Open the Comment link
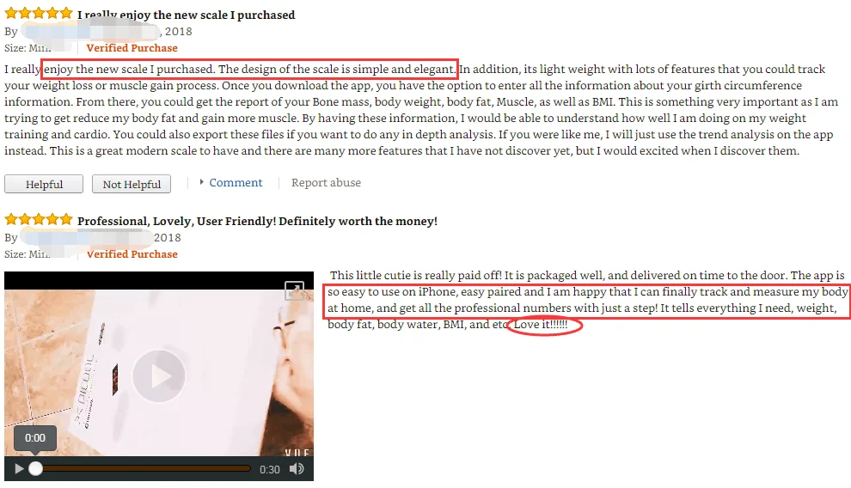The width and height of the screenshot is (851, 488). 236,183
